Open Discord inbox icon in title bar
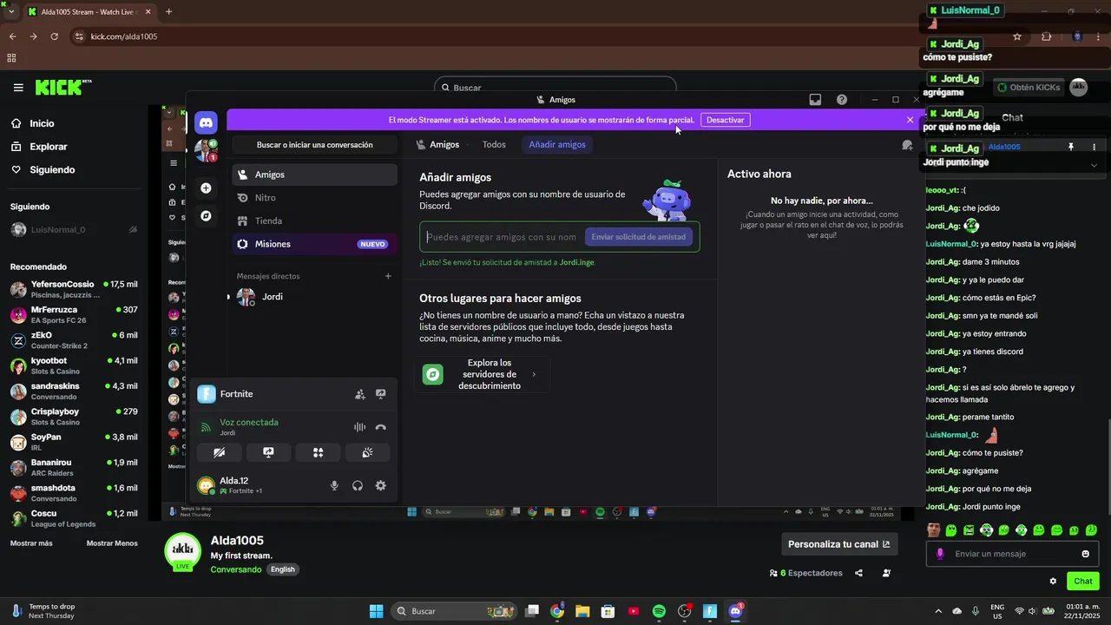The height and width of the screenshot is (625, 1111). 815,100
